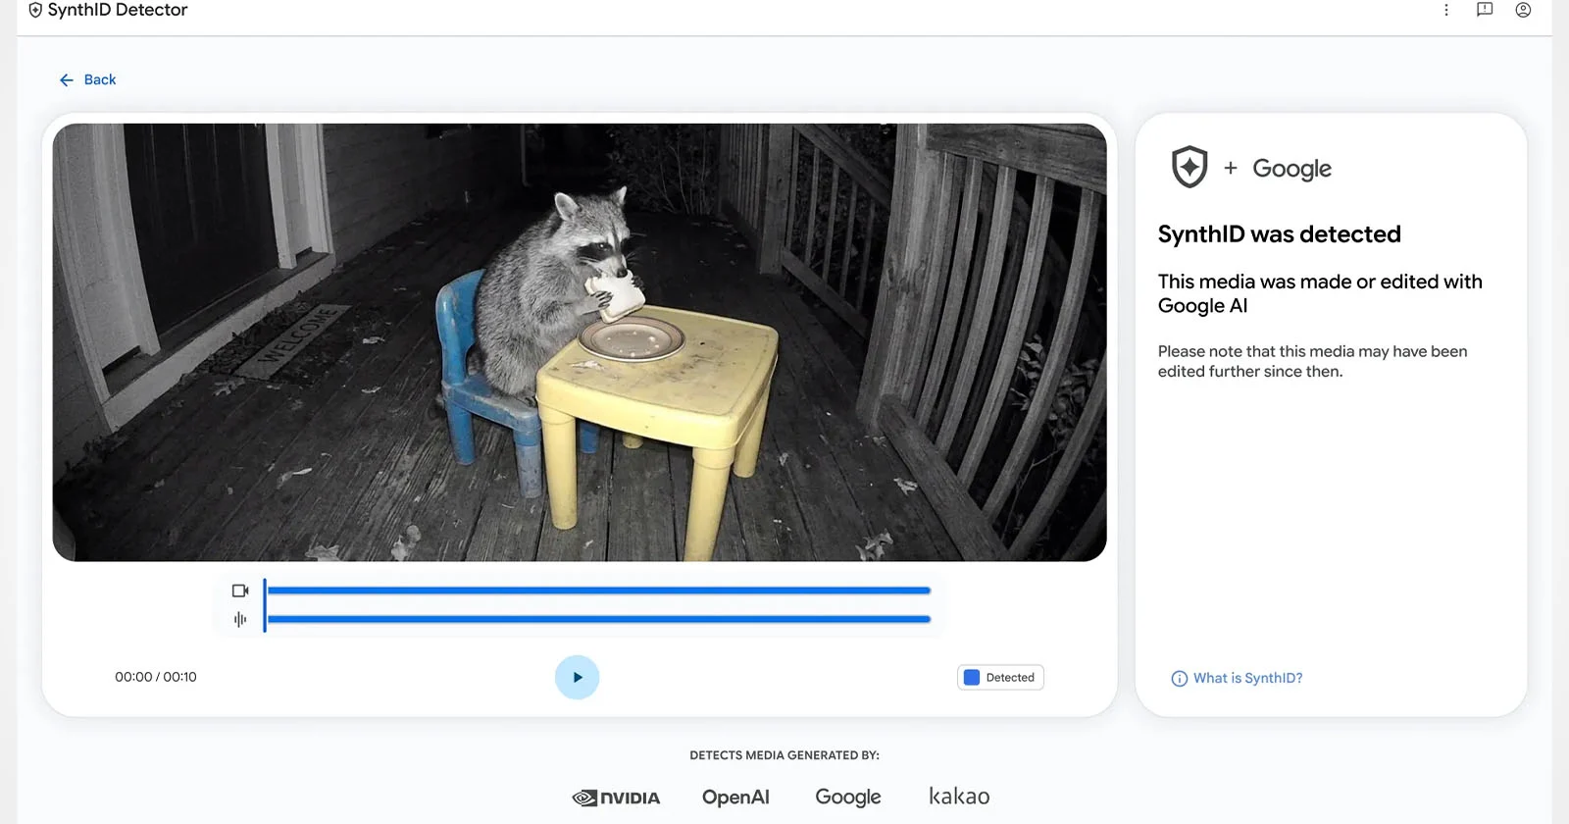Click "This media was made or edited" text

1320,293
